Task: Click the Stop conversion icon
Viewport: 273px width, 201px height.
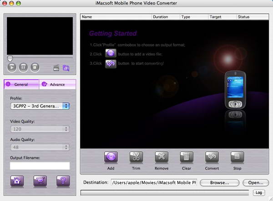Action: (238, 157)
